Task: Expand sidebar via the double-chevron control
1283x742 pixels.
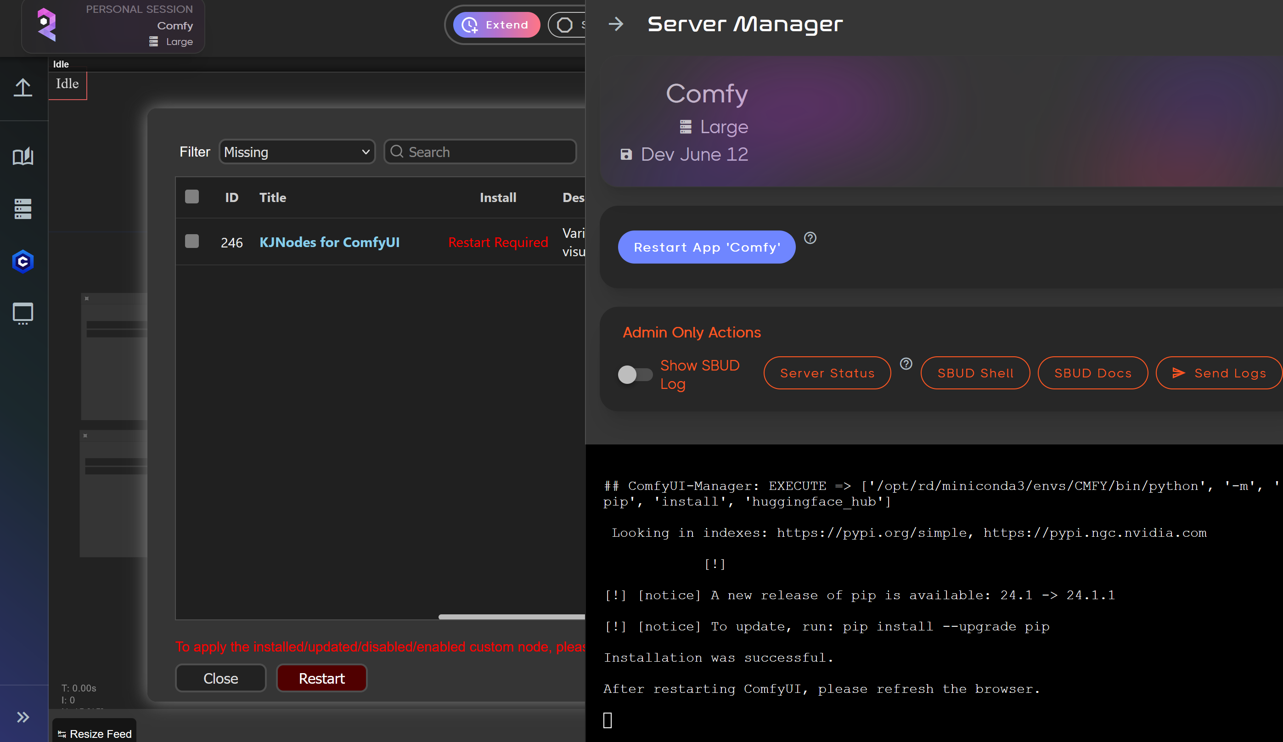Action: [23, 718]
